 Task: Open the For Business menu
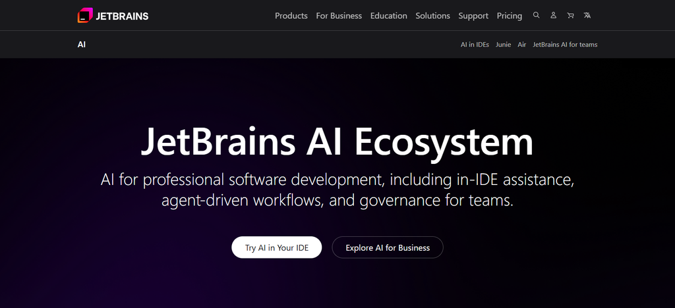tap(339, 16)
